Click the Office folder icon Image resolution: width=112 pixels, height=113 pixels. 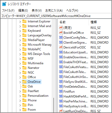click(x=24, y=77)
